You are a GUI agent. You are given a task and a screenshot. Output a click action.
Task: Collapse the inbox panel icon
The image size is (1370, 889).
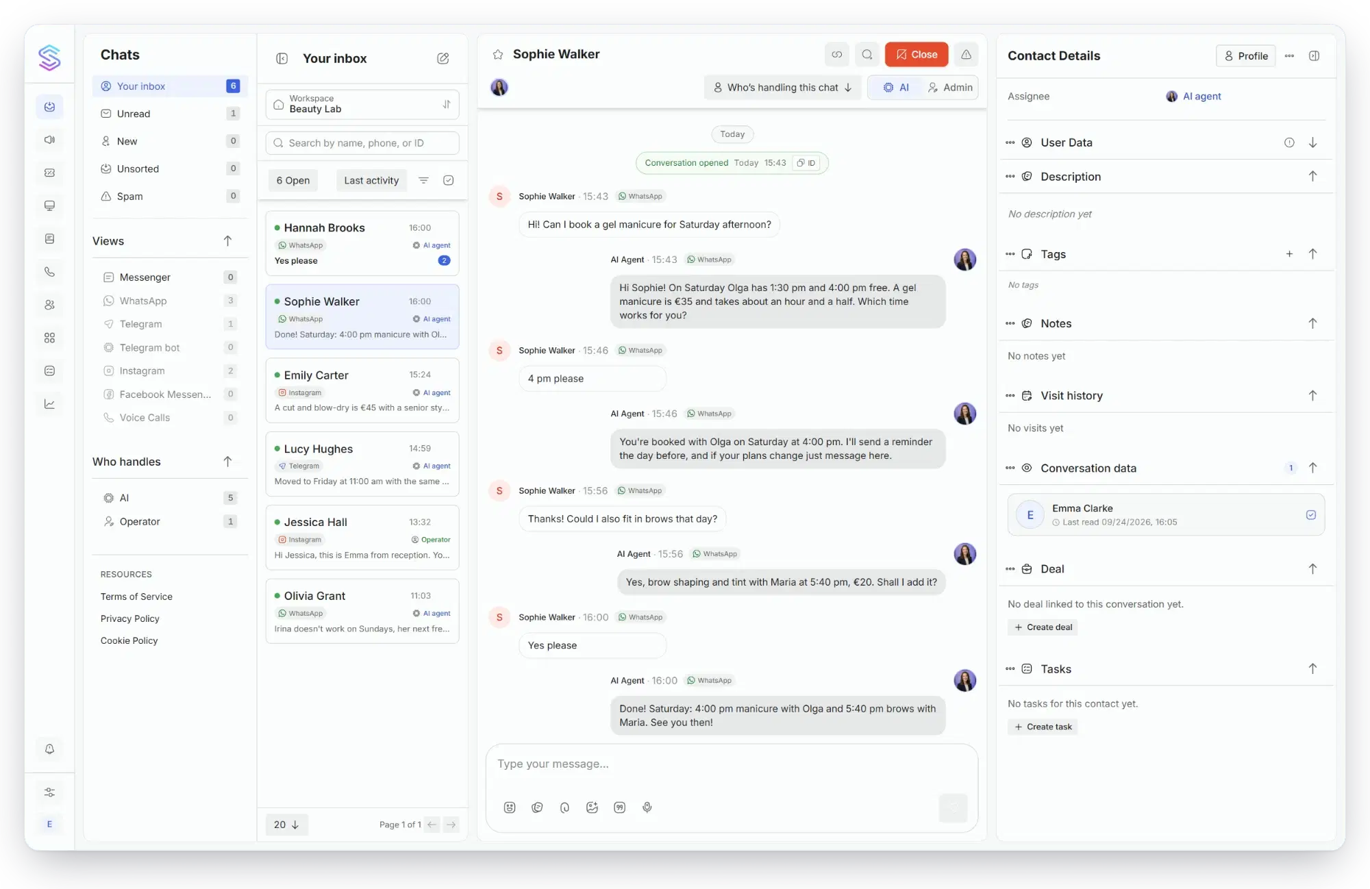[282, 58]
